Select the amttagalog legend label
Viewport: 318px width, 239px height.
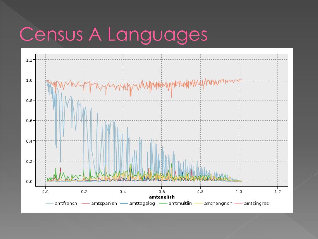click(x=142, y=204)
